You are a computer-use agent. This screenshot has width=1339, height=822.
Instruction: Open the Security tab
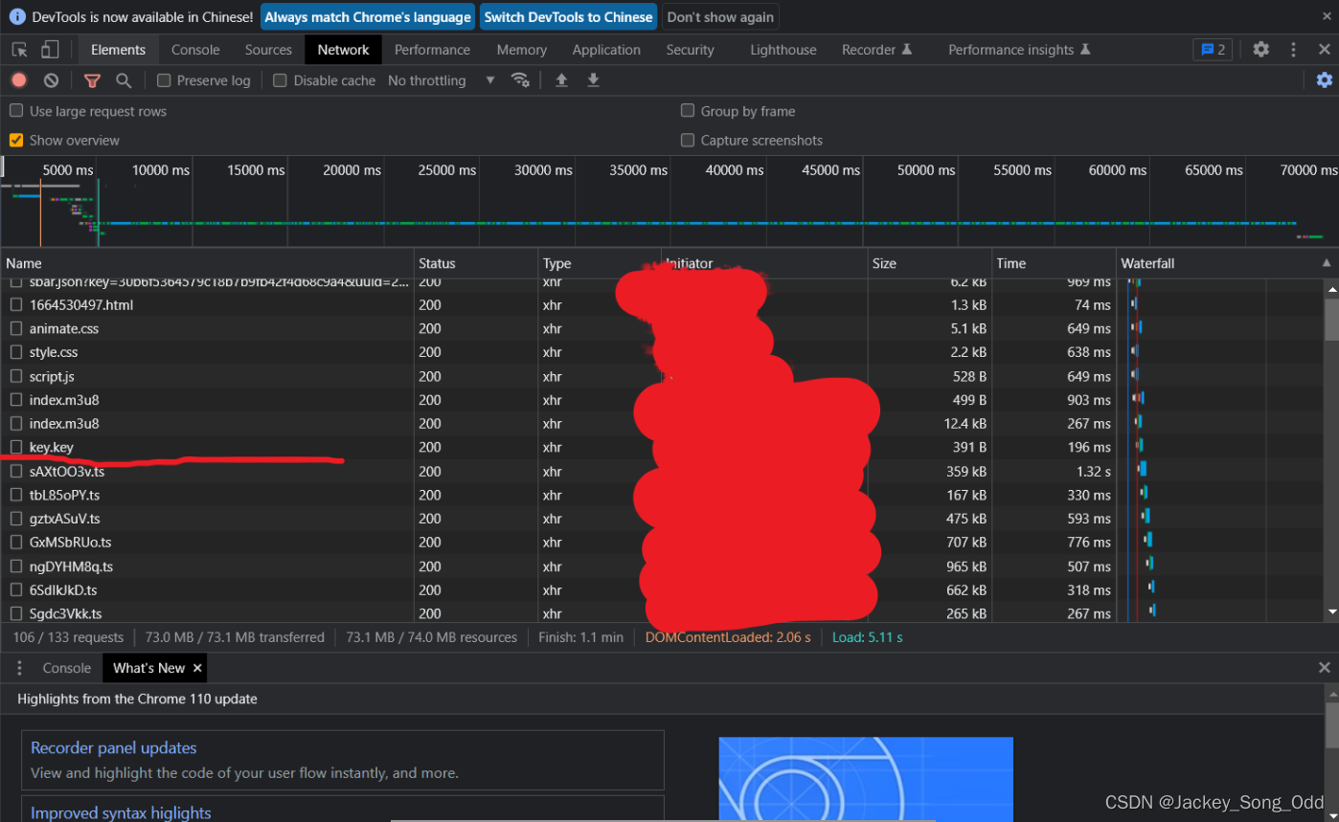[x=690, y=50]
